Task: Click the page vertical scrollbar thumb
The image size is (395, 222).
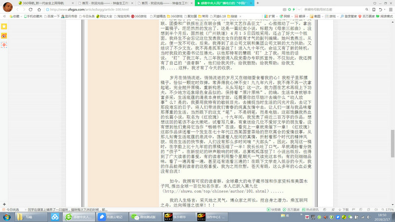Action: point(393,144)
